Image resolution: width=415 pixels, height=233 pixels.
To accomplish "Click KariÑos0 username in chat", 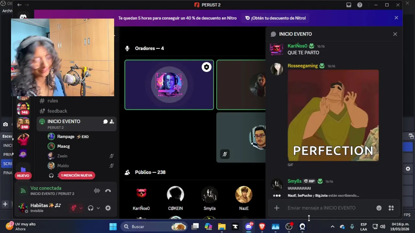I will 297,46.
